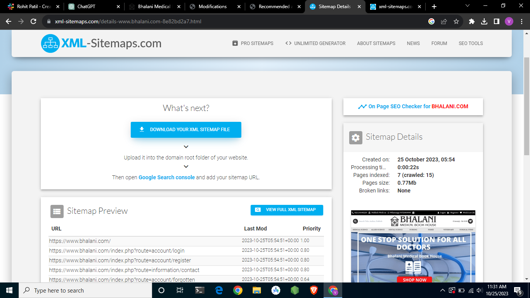Reload the current page

pos(33,21)
